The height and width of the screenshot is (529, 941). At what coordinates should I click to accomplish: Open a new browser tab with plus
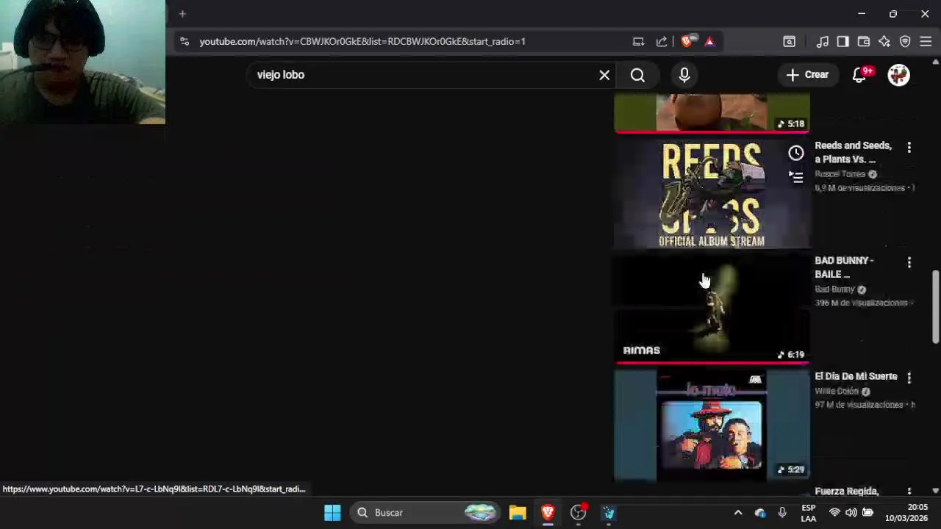(182, 13)
